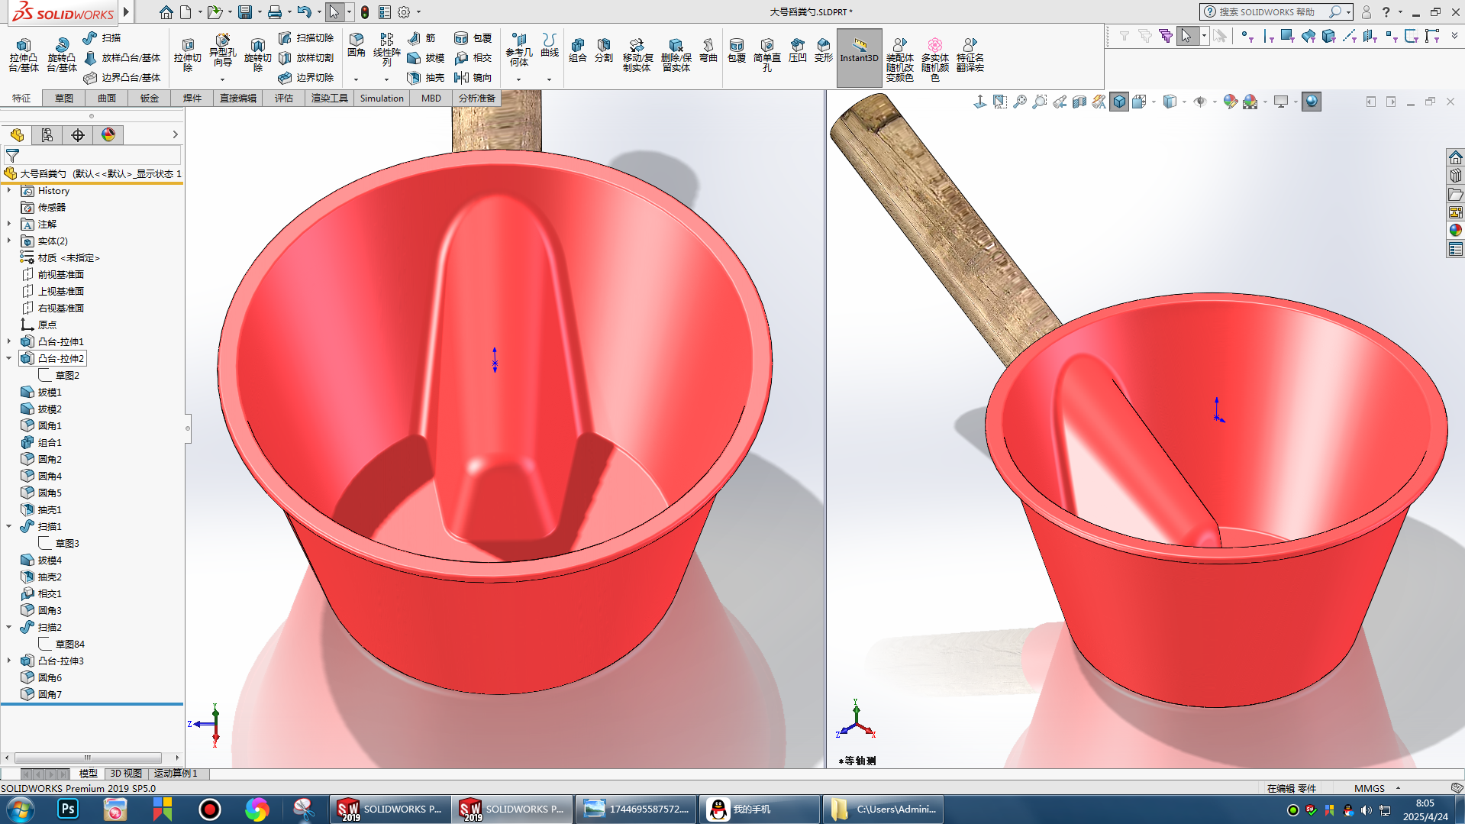Image resolution: width=1465 pixels, height=824 pixels.
Task: Expand the 实体(2) solid bodies node
Action: pyautogui.click(x=9, y=241)
